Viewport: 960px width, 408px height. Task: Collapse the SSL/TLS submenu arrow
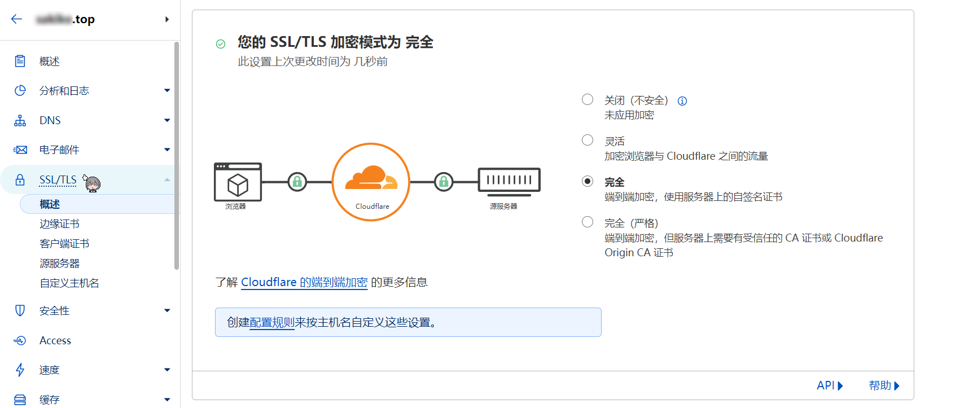[x=167, y=180]
